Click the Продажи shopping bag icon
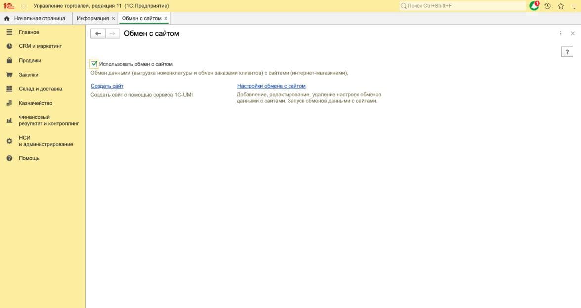 tap(10, 60)
